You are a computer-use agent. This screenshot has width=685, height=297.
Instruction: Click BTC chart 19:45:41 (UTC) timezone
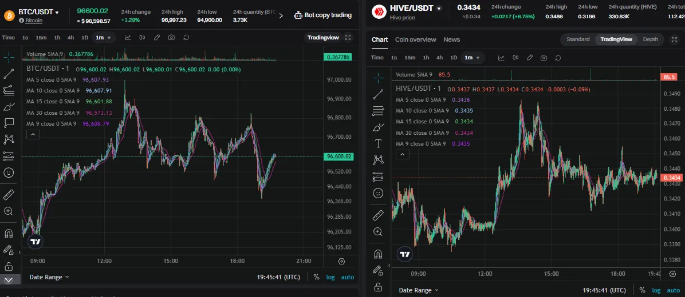pyautogui.click(x=279, y=277)
